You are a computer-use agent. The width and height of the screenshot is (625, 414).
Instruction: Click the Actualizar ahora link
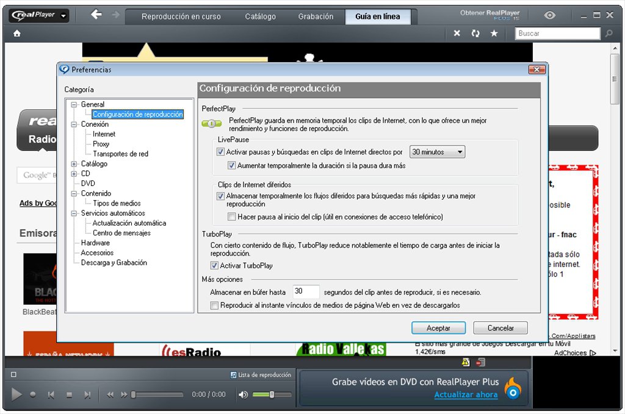tap(466, 394)
